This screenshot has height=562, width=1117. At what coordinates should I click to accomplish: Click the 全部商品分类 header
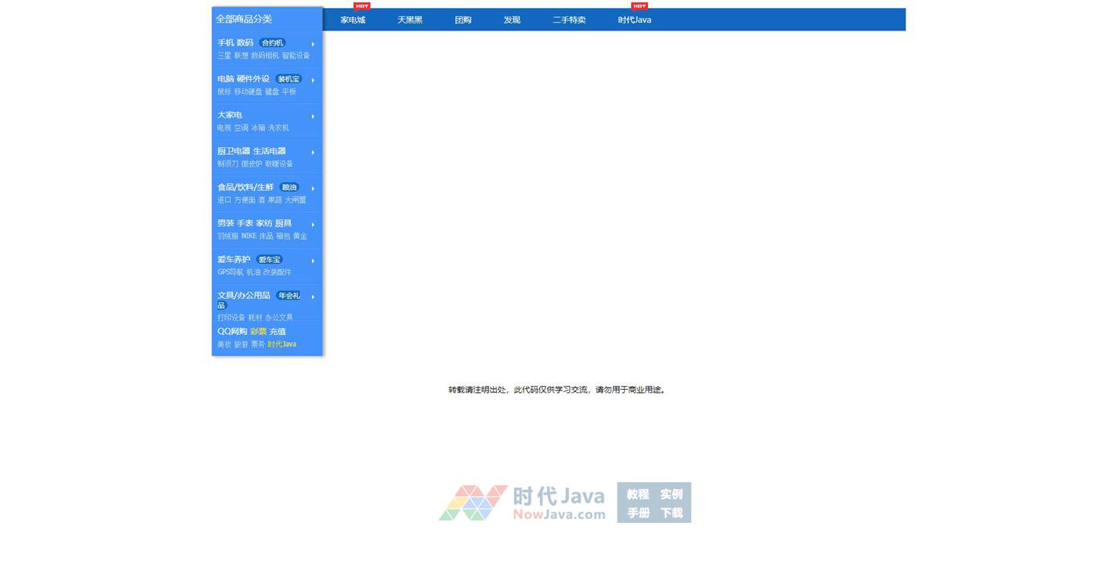[244, 19]
